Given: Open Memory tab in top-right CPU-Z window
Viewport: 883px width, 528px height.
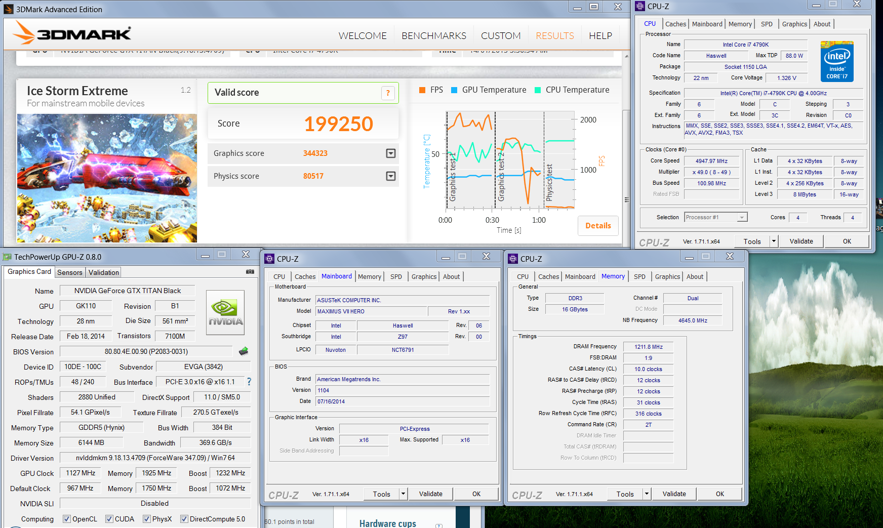Looking at the screenshot, I should click(740, 24).
